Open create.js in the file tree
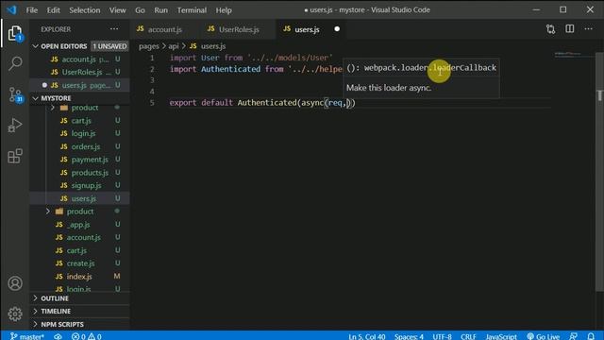The image size is (604, 340). tap(80, 263)
